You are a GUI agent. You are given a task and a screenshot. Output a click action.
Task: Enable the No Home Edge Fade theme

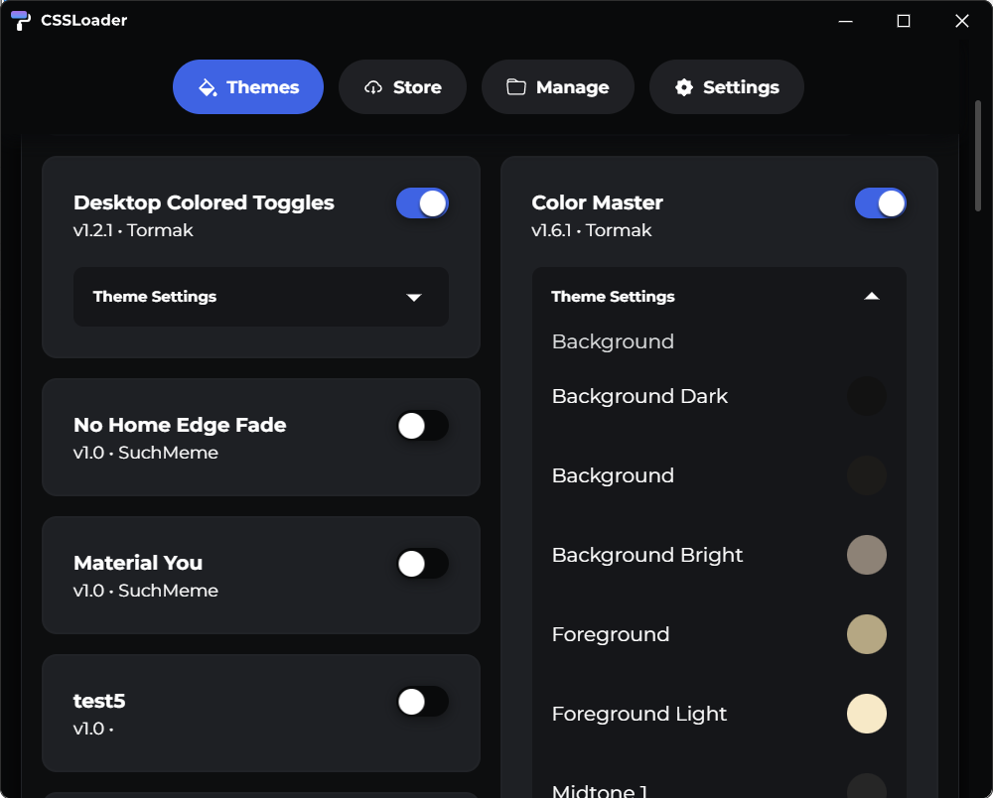point(422,426)
